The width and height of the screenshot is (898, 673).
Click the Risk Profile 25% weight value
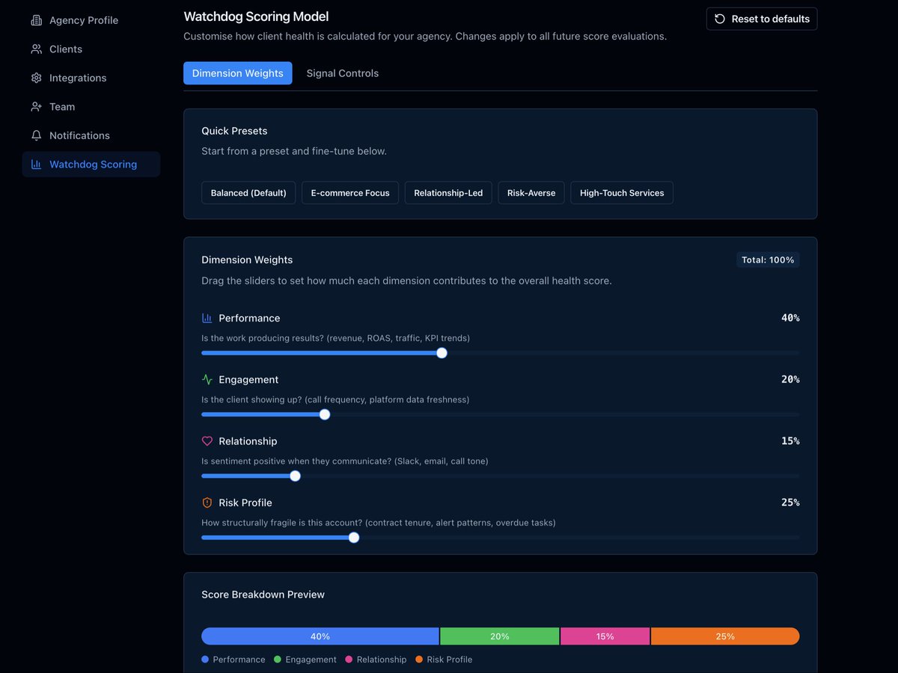pyautogui.click(x=790, y=503)
